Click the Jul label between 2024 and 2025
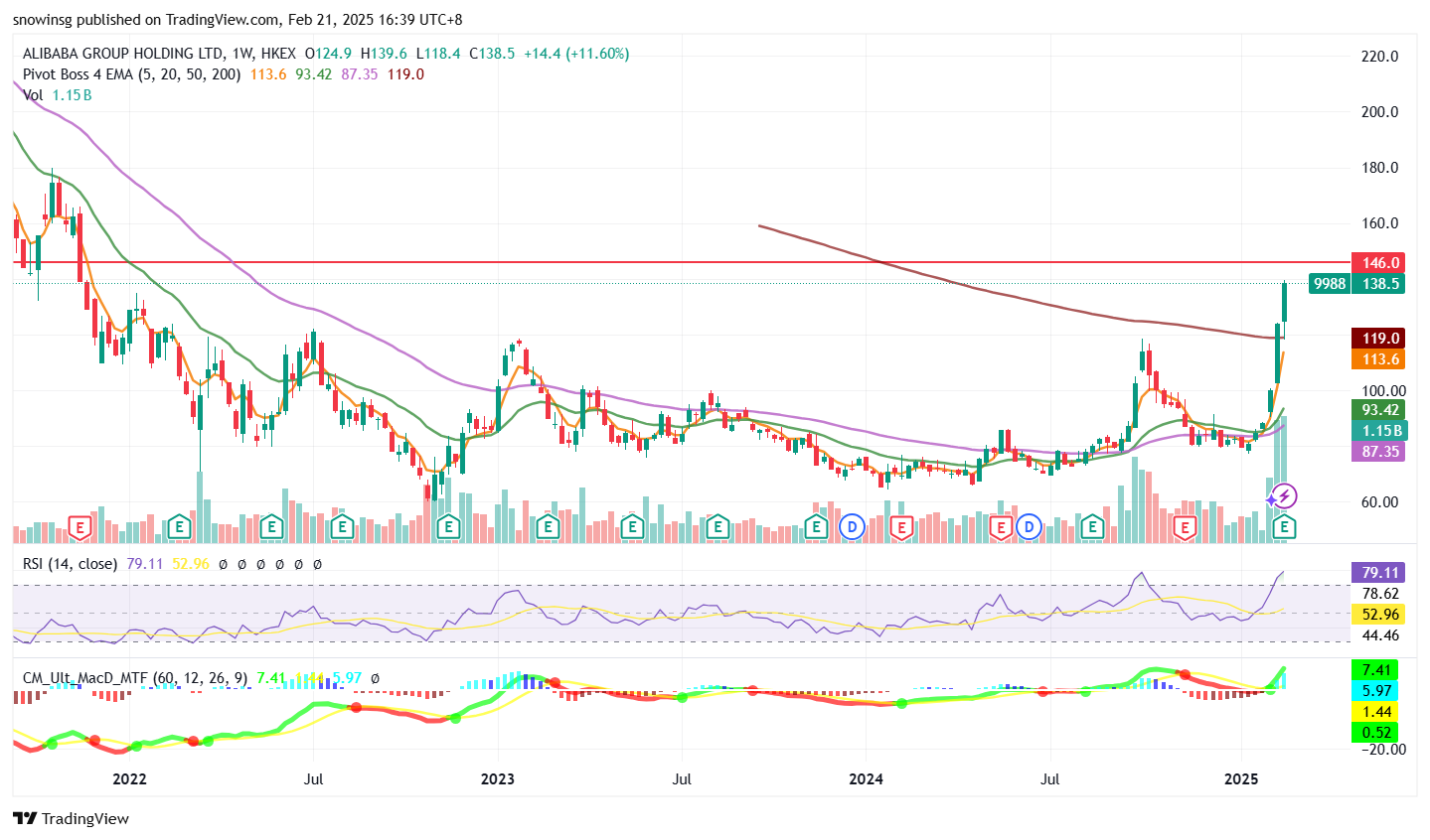 click(1050, 779)
